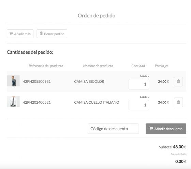Click the Subtotal 48.00 € amount

(x=173, y=147)
